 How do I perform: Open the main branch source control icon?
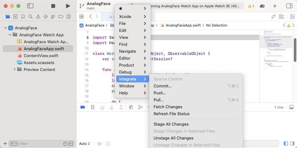[82, 6]
